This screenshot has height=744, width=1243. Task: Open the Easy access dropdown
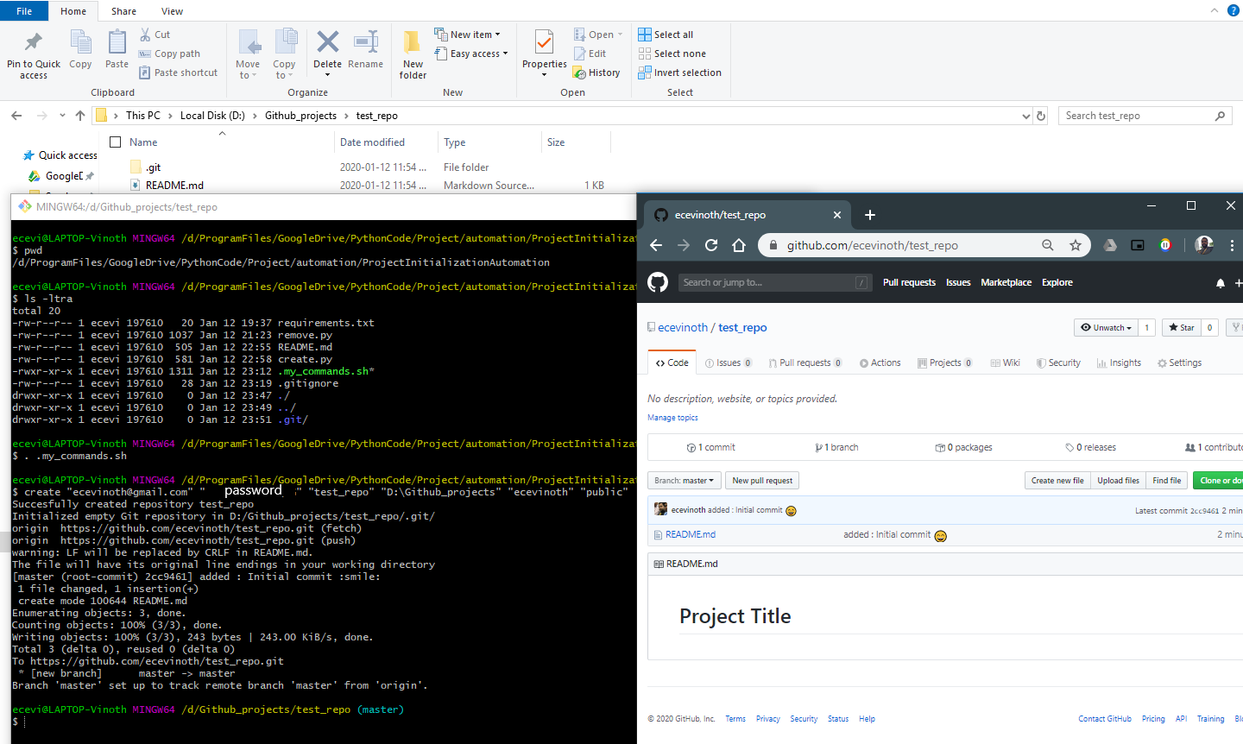(471, 54)
